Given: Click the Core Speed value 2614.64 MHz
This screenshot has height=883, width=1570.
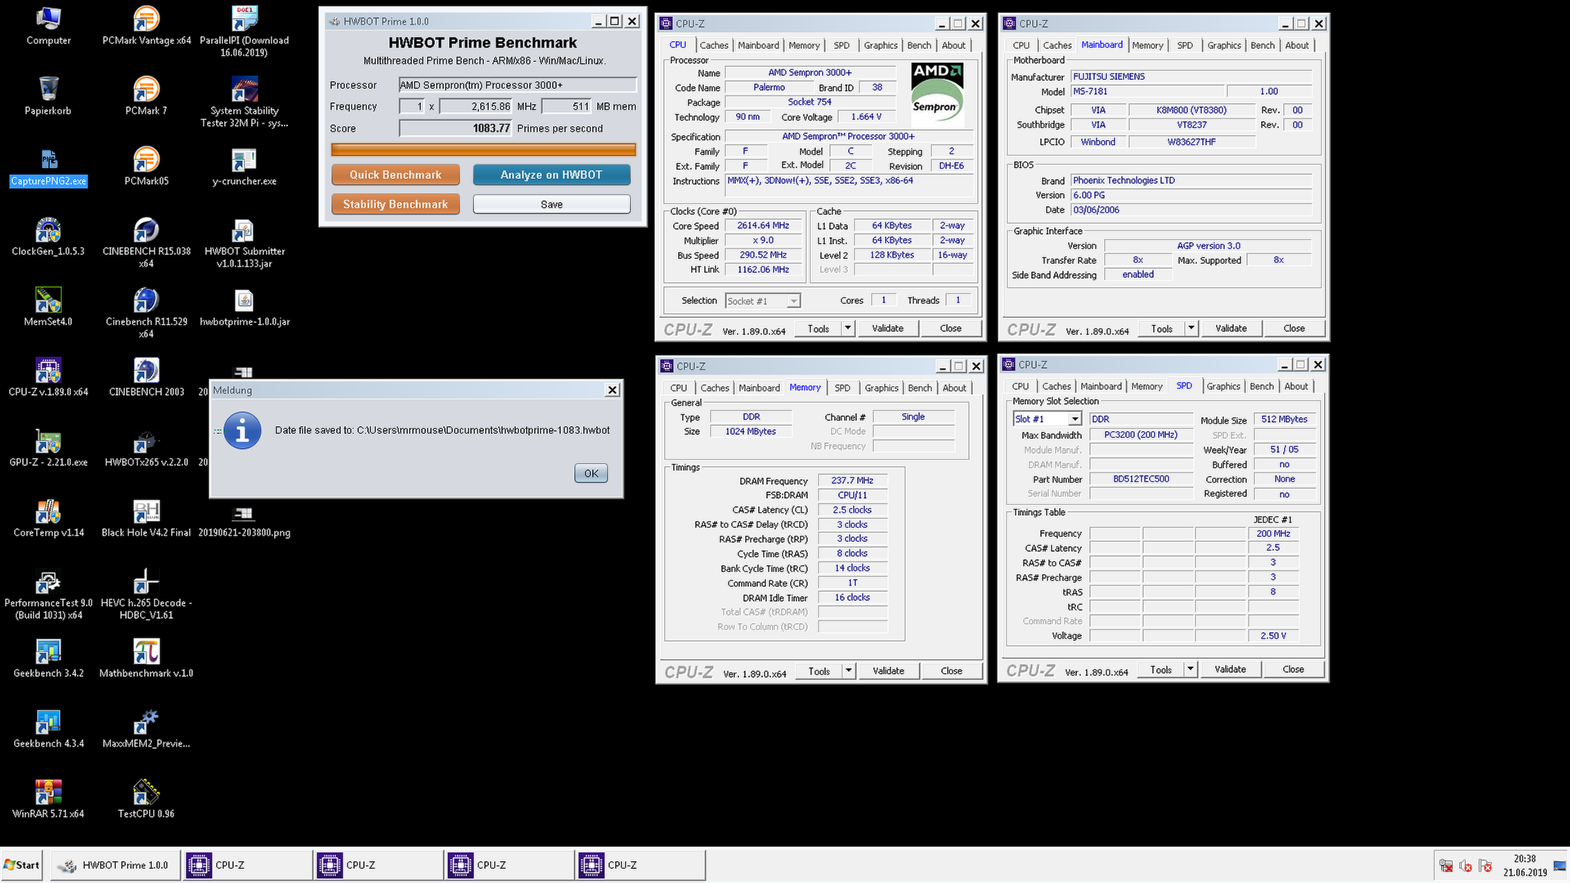Looking at the screenshot, I should [763, 226].
